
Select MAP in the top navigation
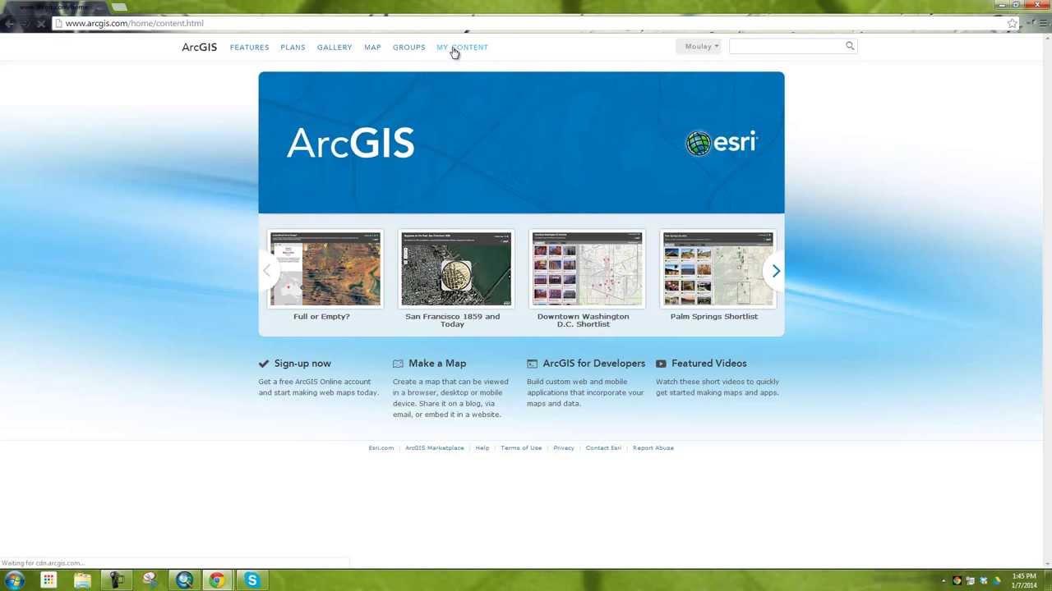coord(372,47)
